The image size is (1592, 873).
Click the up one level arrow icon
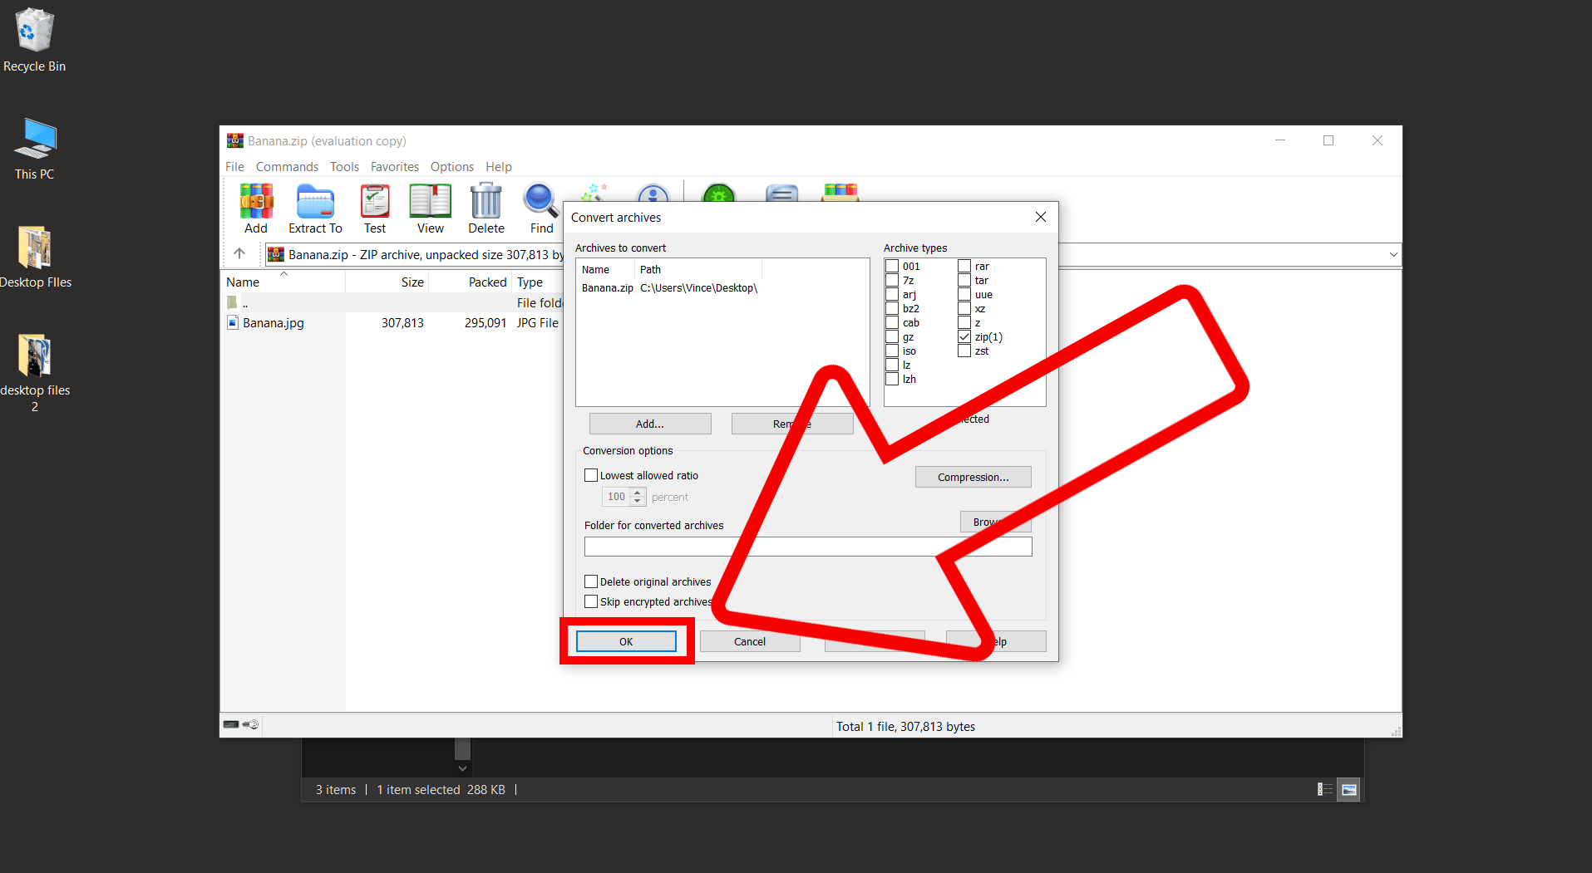tap(239, 254)
